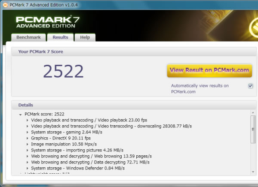Select System storage - gaming 2.64 MB/s
The height and width of the screenshot is (187, 258).
pos(67,132)
